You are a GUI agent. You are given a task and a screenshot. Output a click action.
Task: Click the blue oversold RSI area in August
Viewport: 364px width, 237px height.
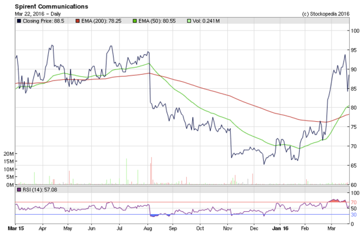click(154, 215)
